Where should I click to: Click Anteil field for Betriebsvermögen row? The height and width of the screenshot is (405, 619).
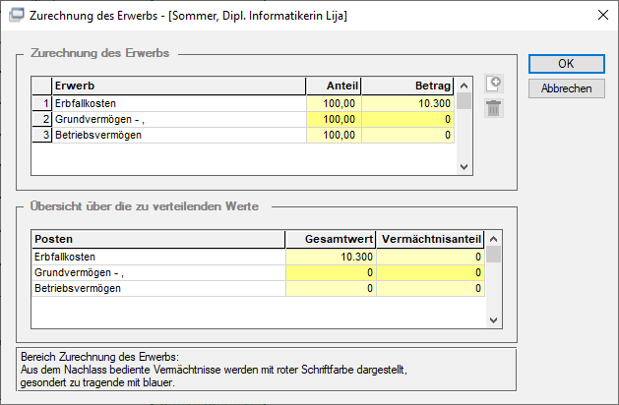click(334, 135)
